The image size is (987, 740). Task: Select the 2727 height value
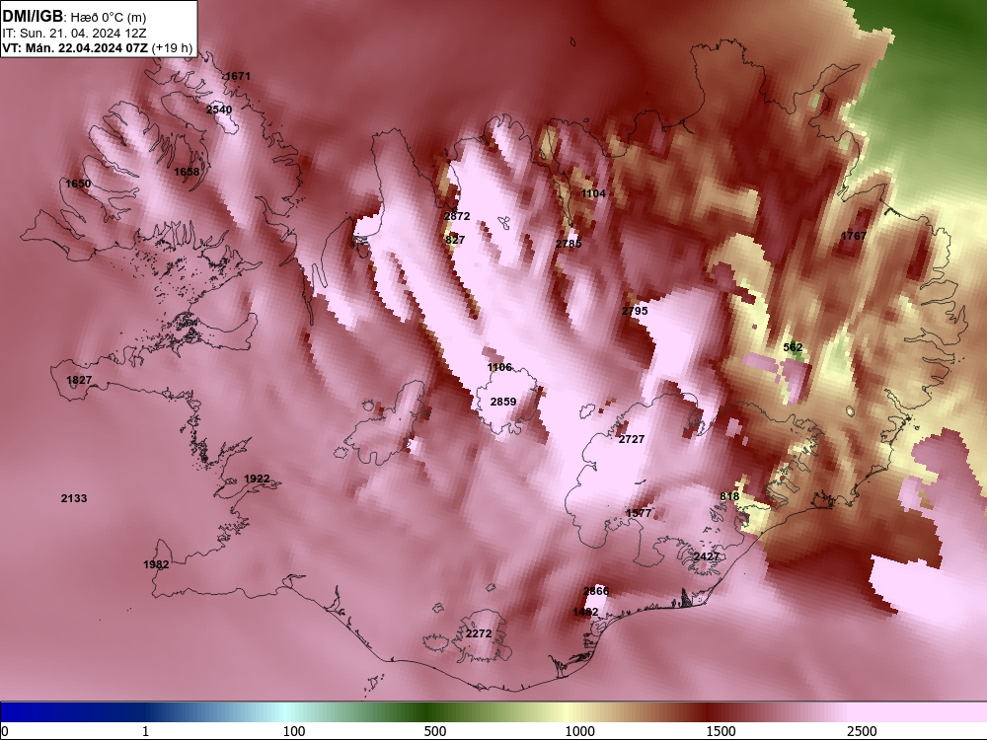(x=632, y=439)
